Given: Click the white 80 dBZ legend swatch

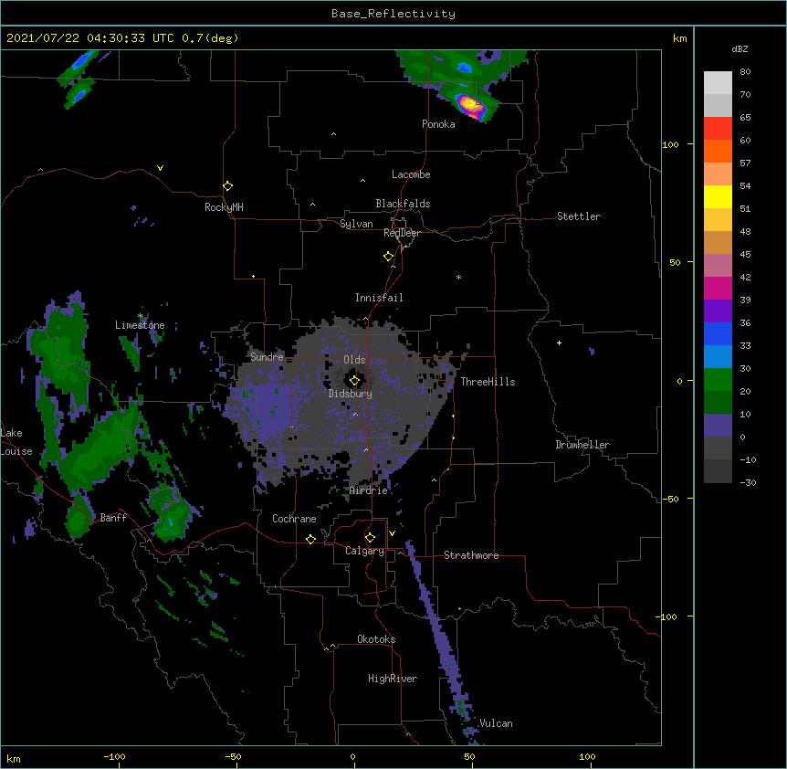Looking at the screenshot, I should pyautogui.click(x=718, y=83).
